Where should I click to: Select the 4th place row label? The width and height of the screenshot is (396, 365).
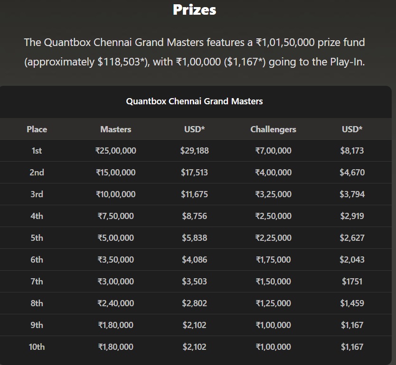click(37, 216)
